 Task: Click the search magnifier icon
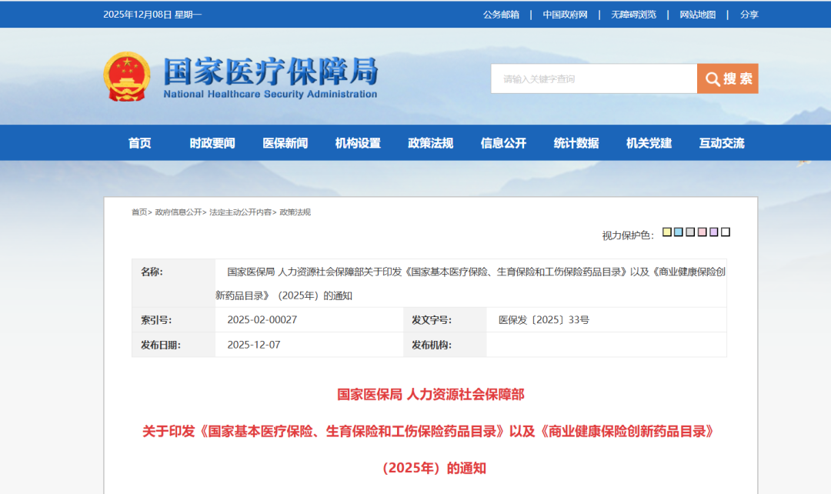[713, 78]
